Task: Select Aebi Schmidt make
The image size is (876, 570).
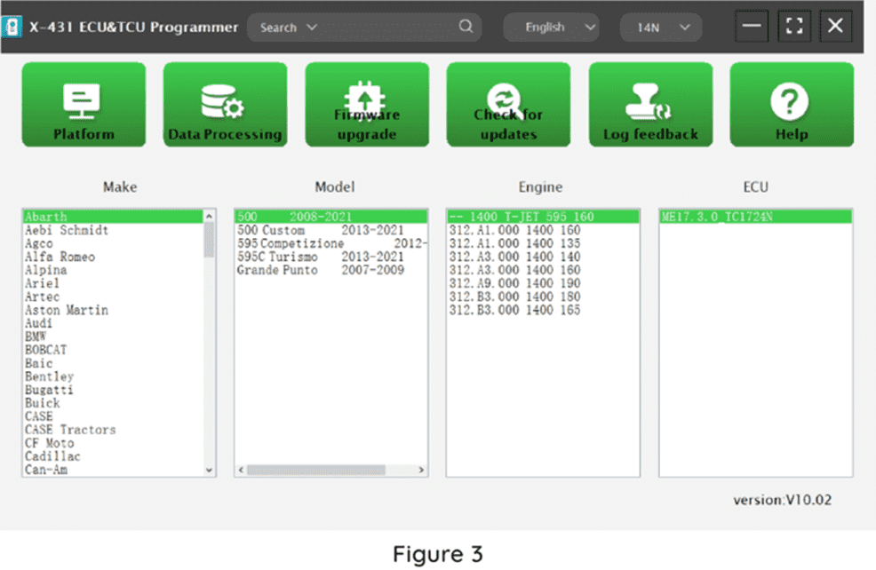Action: 113,230
